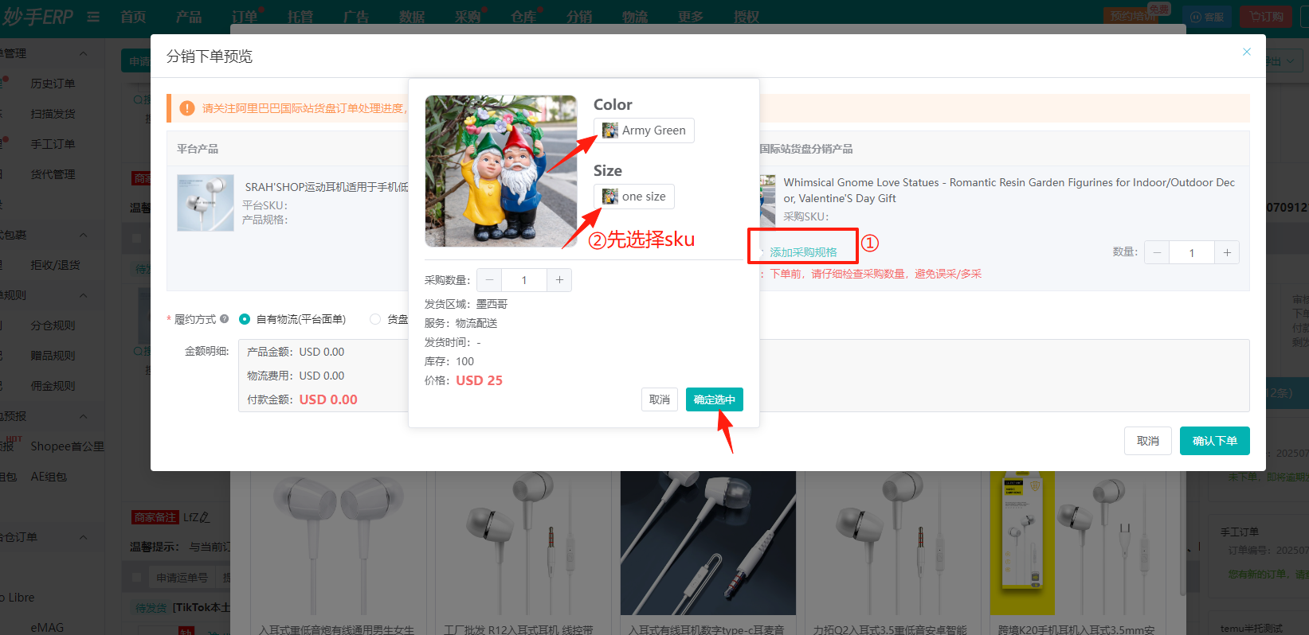Click the 付款金额 USD 0.00 value
Viewport: 1309px width, 635px height.
pyautogui.click(x=328, y=399)
